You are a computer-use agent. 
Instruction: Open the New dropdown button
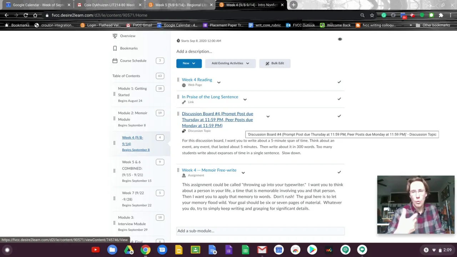pyautogui.click(x=189, y=63)
